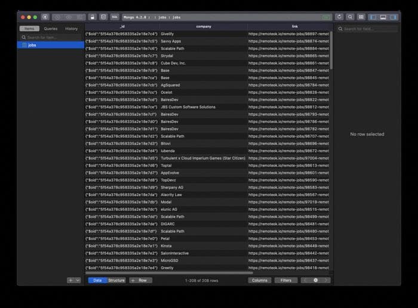Toggle the right details sidebar

393,17
